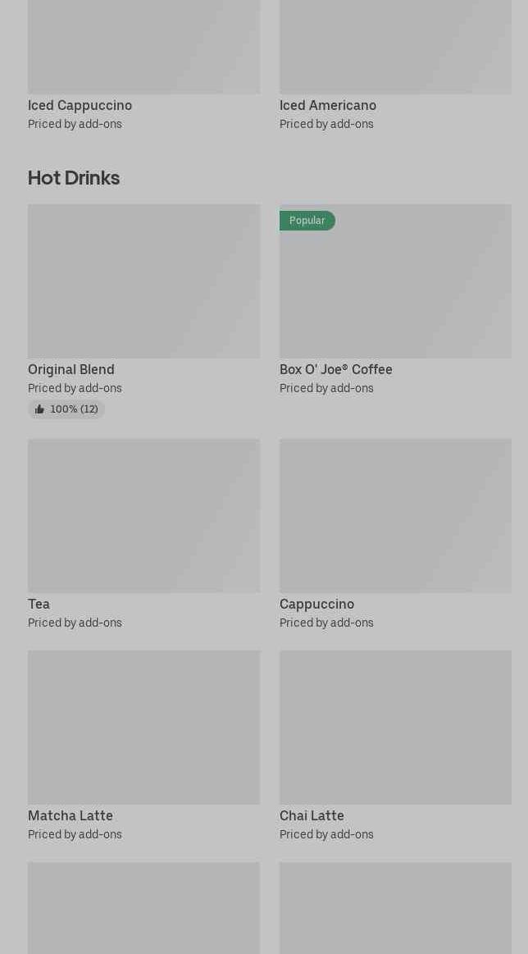Choose the Chai Latte image tile
The height and width of the screenshot is (954, 528).
tap(395, 728)
